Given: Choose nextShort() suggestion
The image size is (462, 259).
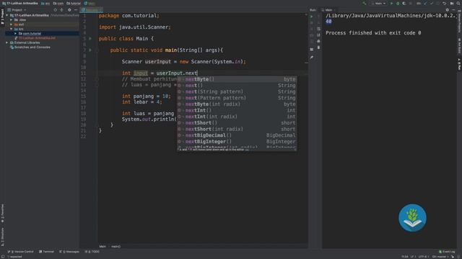Looking at the screenshot, I should tap(237, 123).
